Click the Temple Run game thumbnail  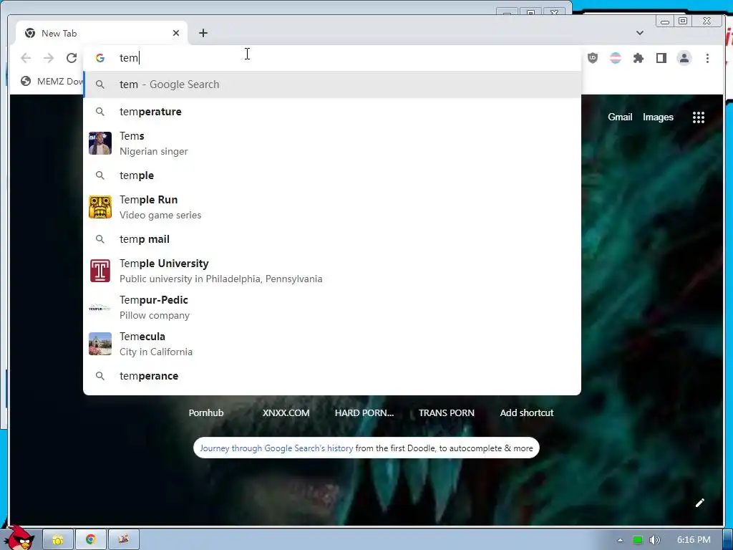(x=100, y=207)
